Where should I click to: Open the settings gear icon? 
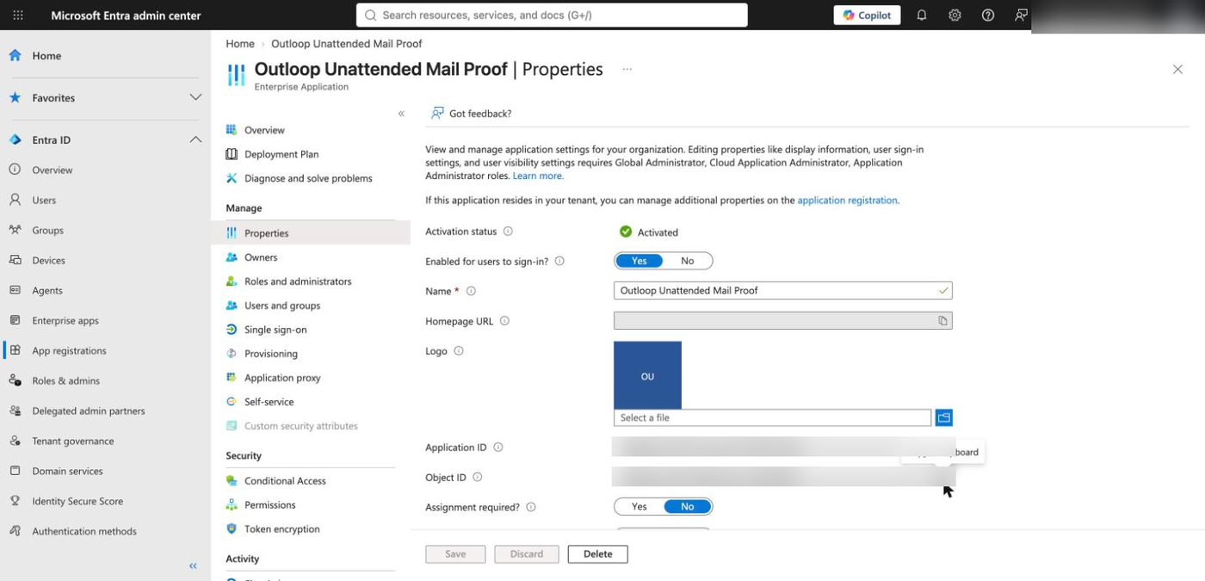click(955, 15)
